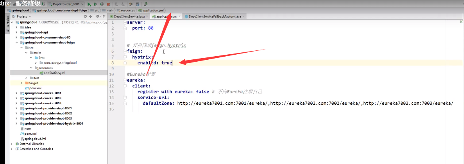Screen dimensions: 464x164
Task: Click 'port: 80' on line 2
Action: pyautogui.click(x=143, y=28)
